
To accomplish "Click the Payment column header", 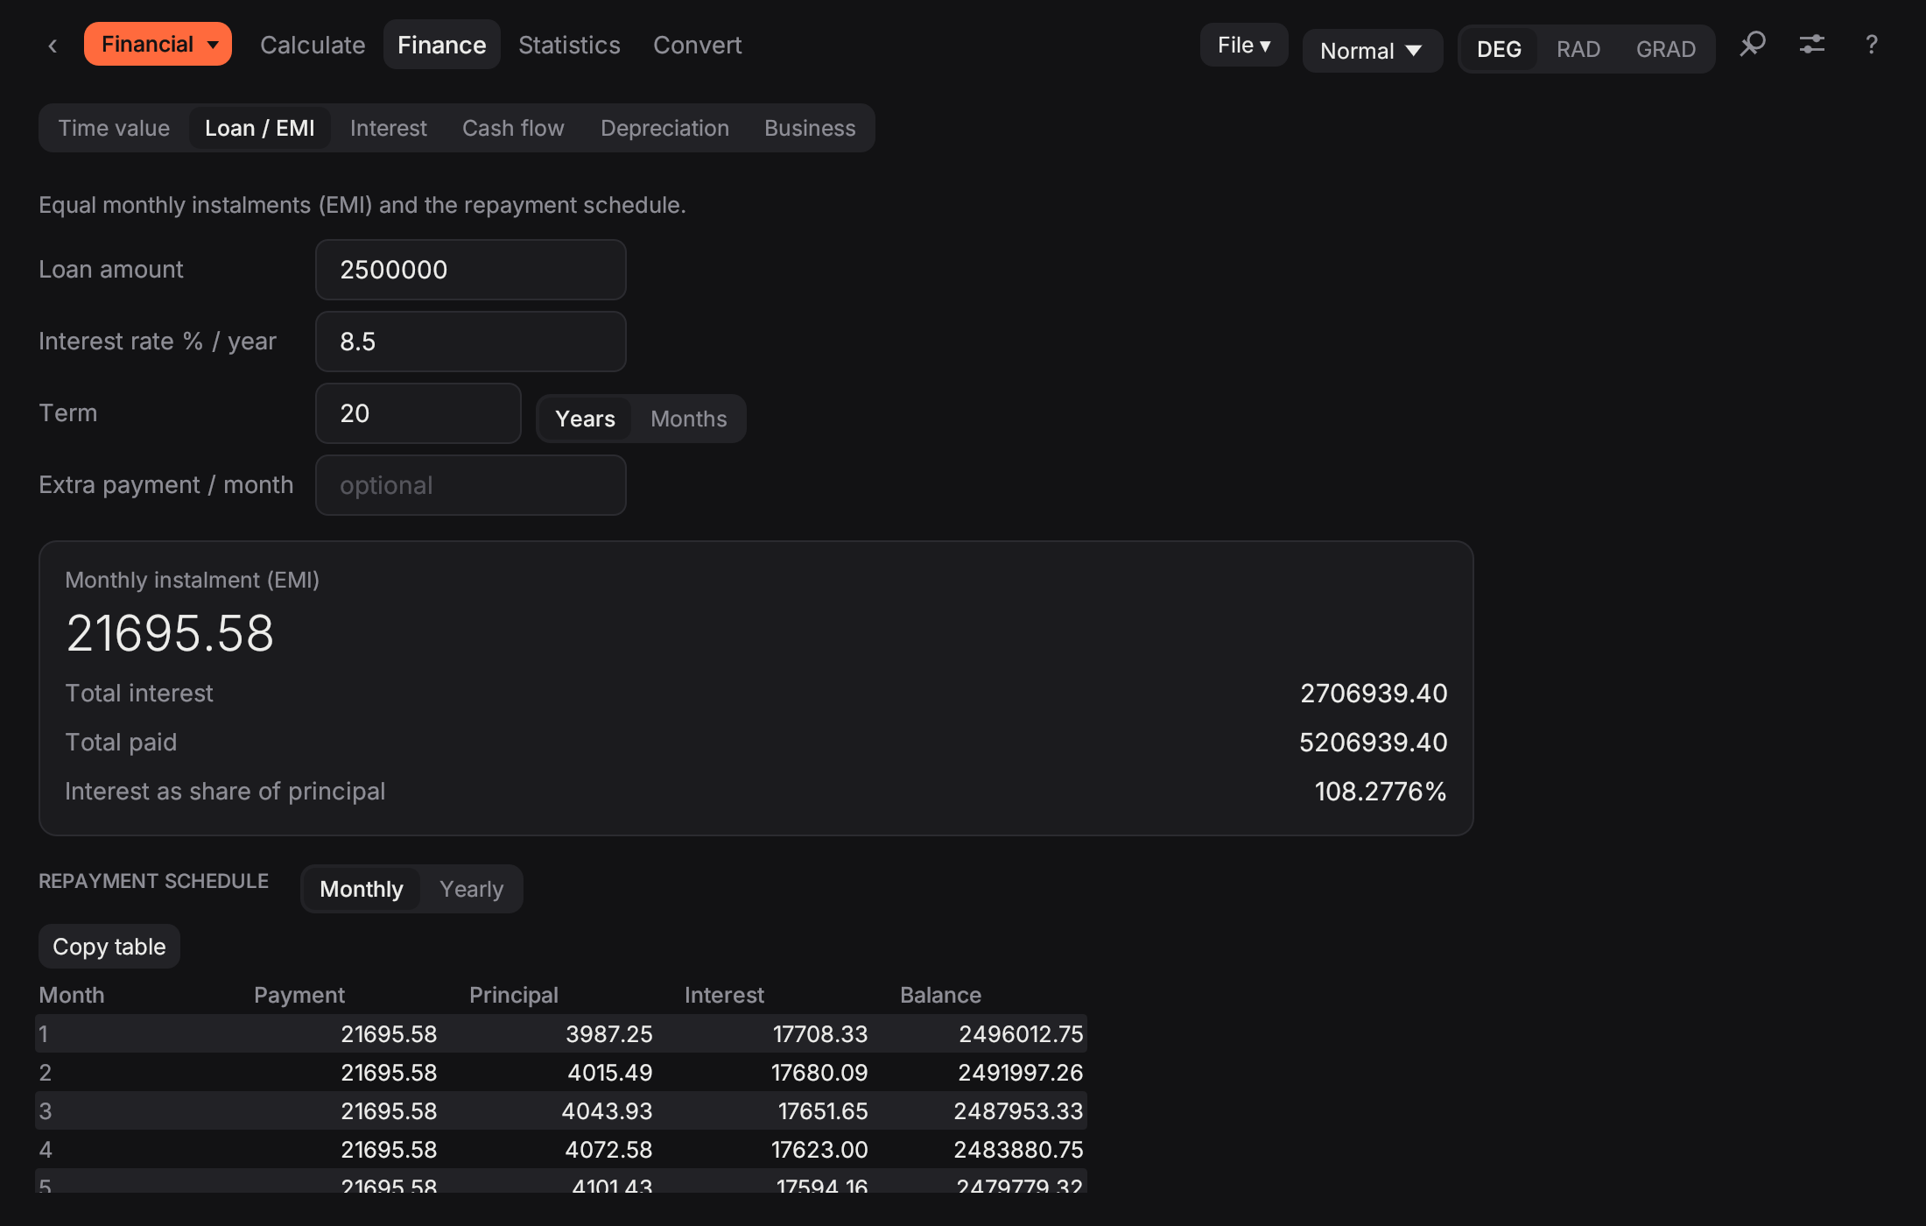I will pos(299,995).
